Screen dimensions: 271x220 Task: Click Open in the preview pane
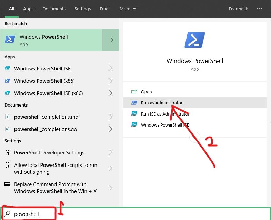146,92
